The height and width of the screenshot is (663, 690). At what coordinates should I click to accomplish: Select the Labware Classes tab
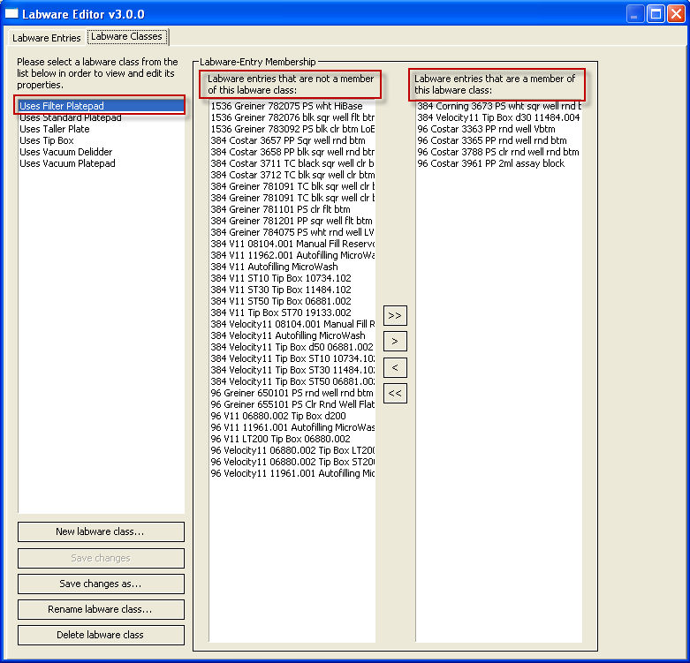(127, 37)
